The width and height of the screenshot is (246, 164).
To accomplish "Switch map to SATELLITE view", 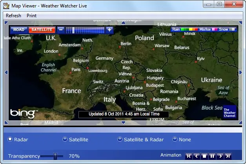I will point(42,30).
